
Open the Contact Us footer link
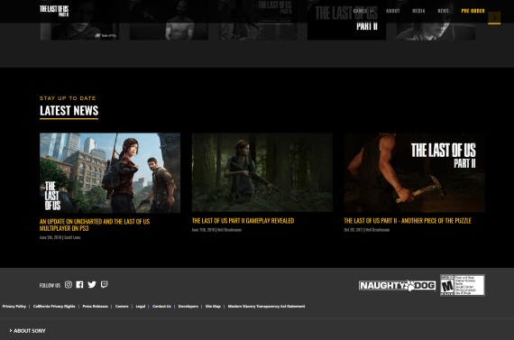[161, 307]
